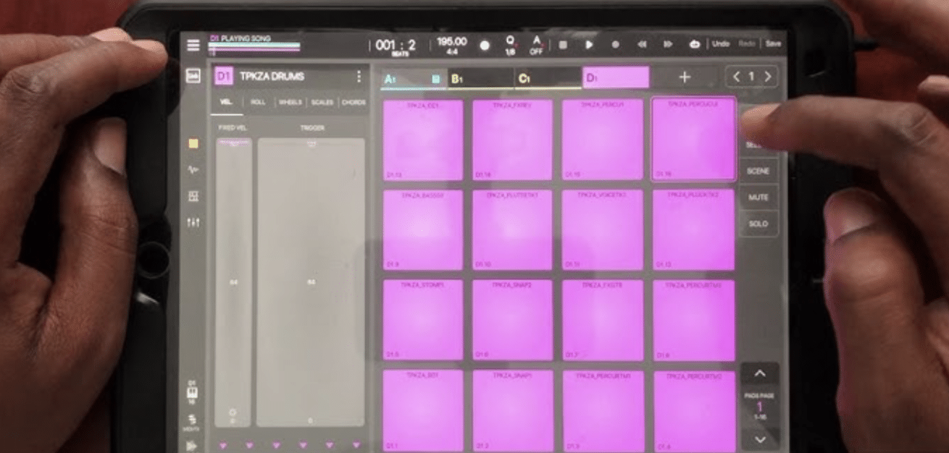Toggle SCENE mode button
The height and width of the screenshot is (453, 949).
(758, 172)
